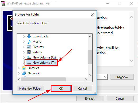Click WinRAR description scroll up arrow
Viewport: 138px width, 103px height.
[131, 17]
